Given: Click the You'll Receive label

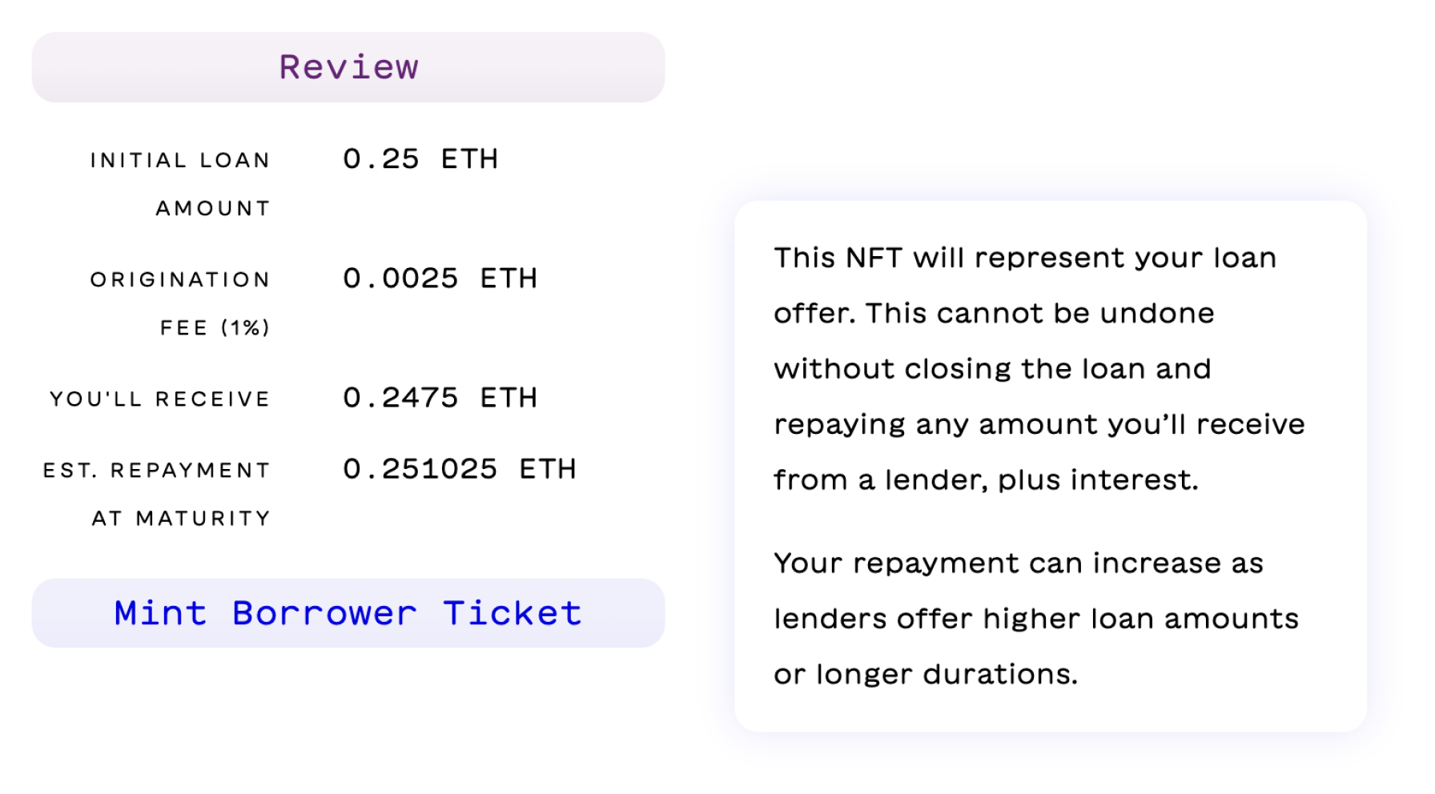Looking at the screenshot, I should pos(160,399).
